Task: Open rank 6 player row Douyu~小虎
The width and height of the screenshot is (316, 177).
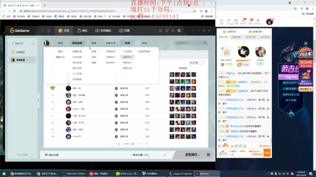Action: [x=126, y=109]
